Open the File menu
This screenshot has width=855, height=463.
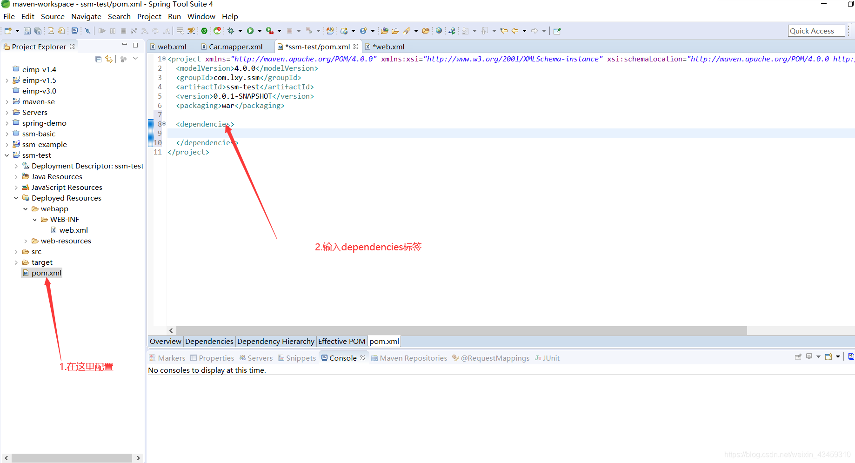[9, 16]
